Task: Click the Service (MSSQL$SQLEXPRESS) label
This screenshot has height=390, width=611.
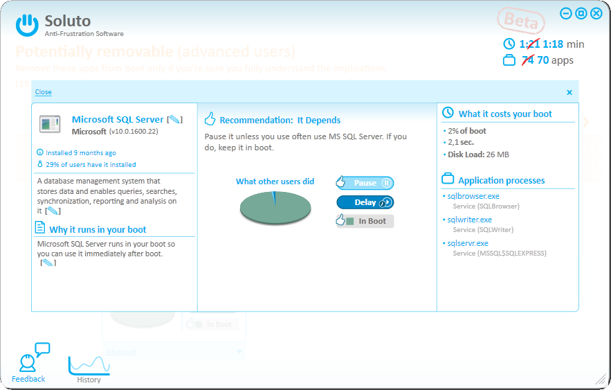Action: pyautogui.click(x=500, y=254)
